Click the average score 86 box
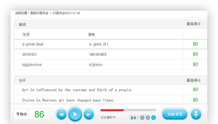This screenshot has height=124, width=218. click(x=39, y=114)
